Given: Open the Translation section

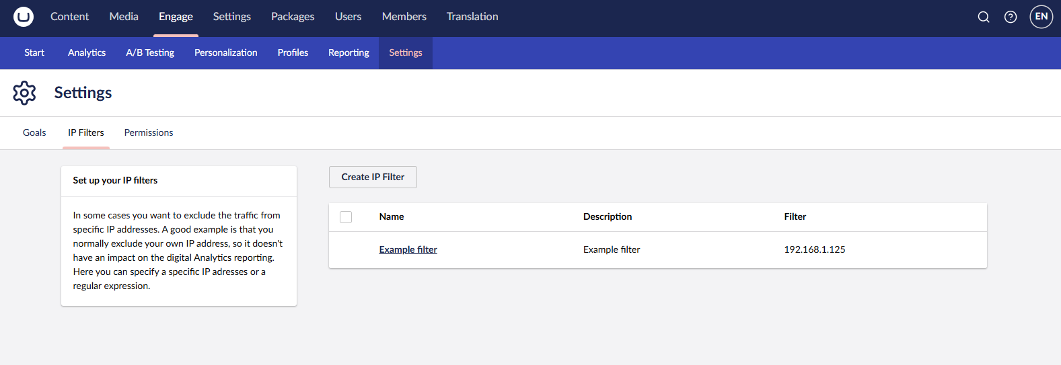Looking at the screenshot, I should 472,17.
